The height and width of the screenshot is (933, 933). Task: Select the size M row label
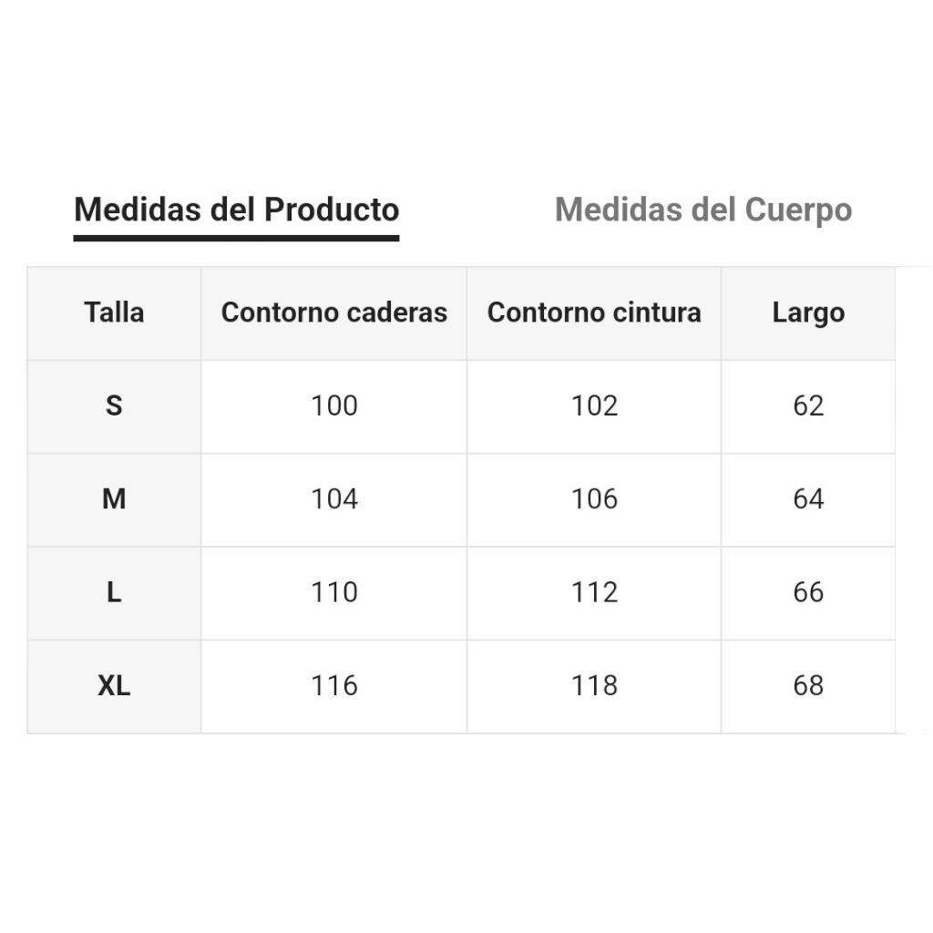tap(114, 498)
